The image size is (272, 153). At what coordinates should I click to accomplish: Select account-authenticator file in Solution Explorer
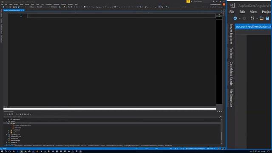[23, 125]
